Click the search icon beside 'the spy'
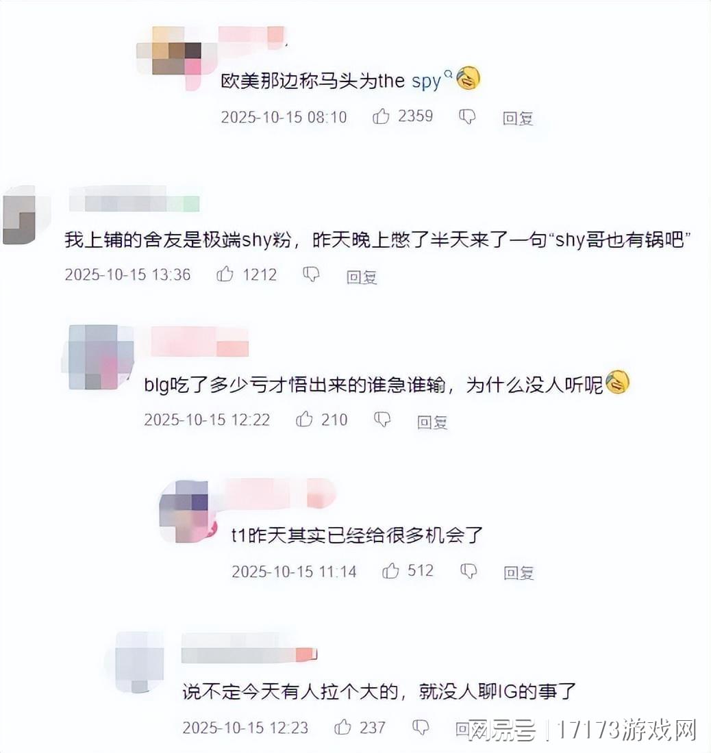711x753 pixels. coord(448,75)
